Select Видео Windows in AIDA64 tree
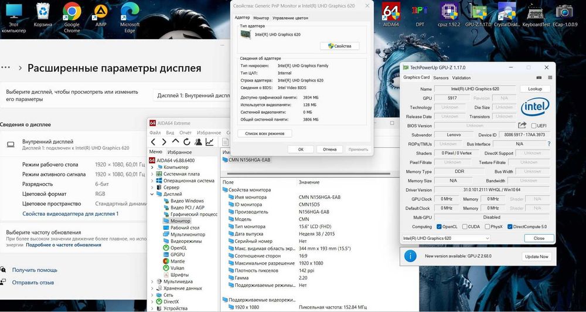The image size is (586, 312). (x=184, y=201)
